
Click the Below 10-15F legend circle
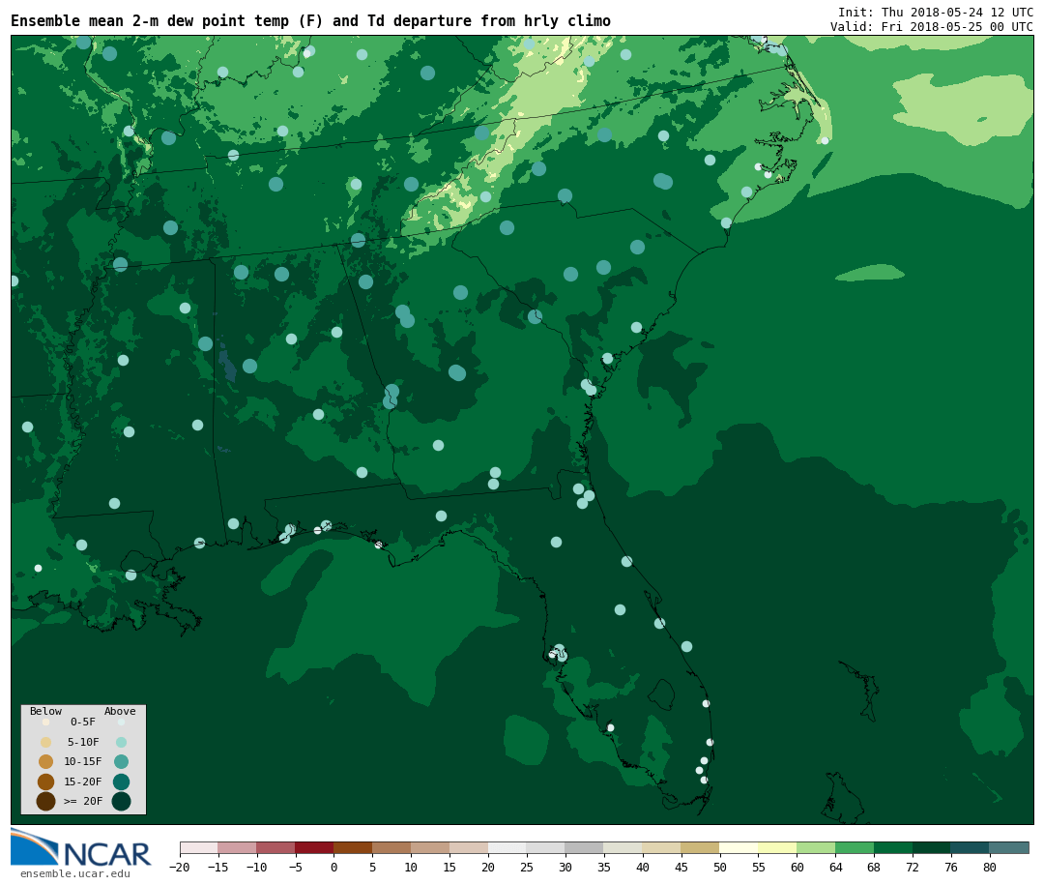click(46, 762)
